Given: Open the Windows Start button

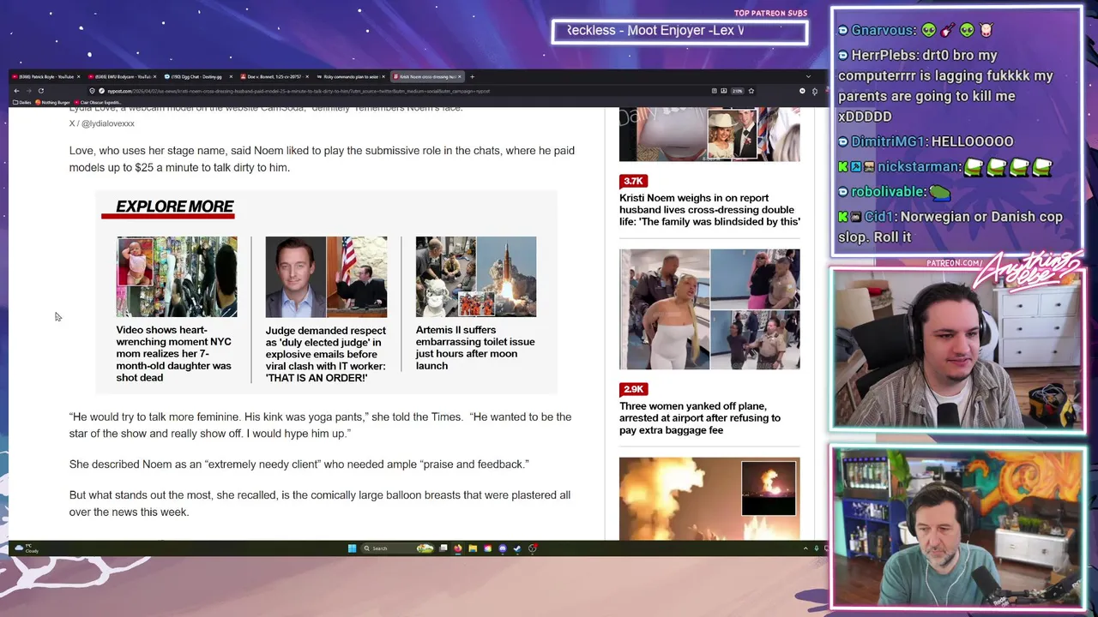Looking at the screenshot, I should click(x=352, y=548).
